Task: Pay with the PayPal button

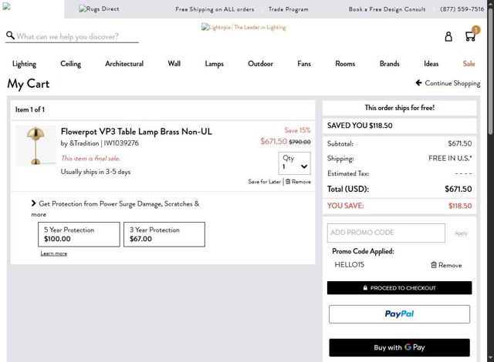Action: (399, 314)
